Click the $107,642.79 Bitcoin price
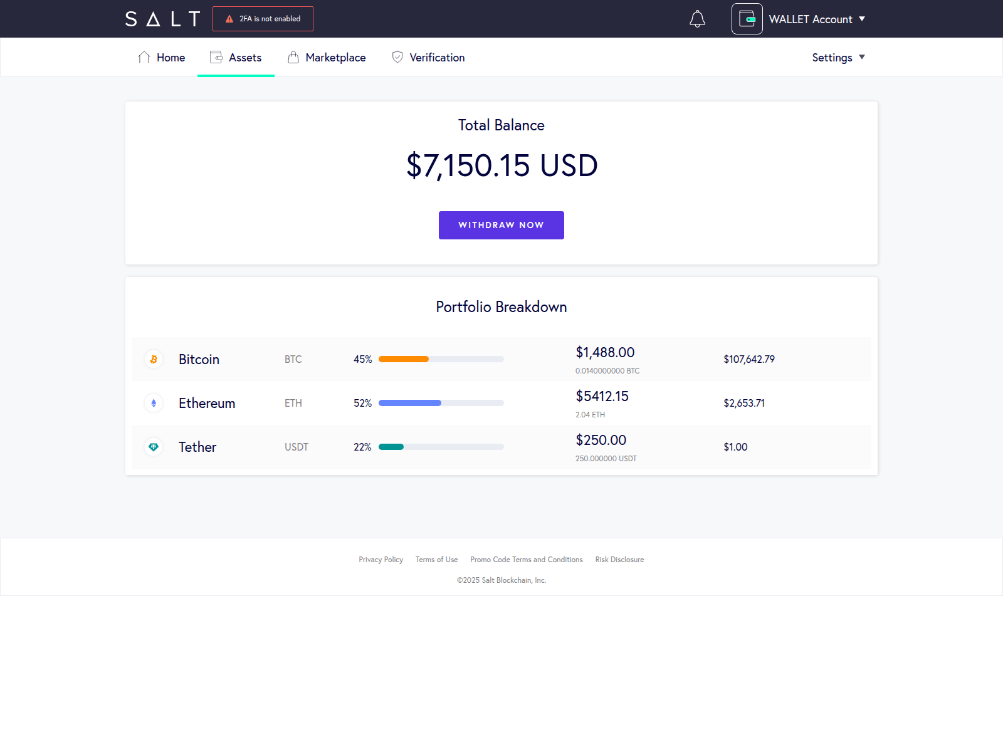This screenshot has height=752, width=1003. click(749, 359)
